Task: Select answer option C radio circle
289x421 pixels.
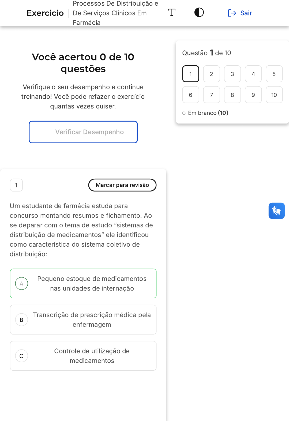Action: click(22, 356)
